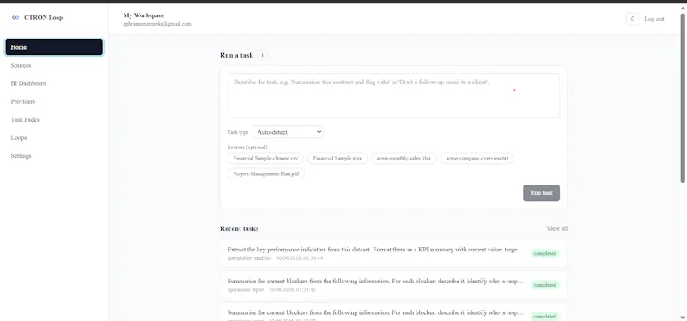Click the CTRON Loop infinity logo icon
687x321 pixels.
[15, 17]
